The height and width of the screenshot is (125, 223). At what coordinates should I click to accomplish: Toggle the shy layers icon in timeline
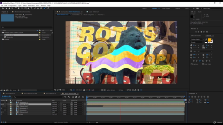point(73,97)
